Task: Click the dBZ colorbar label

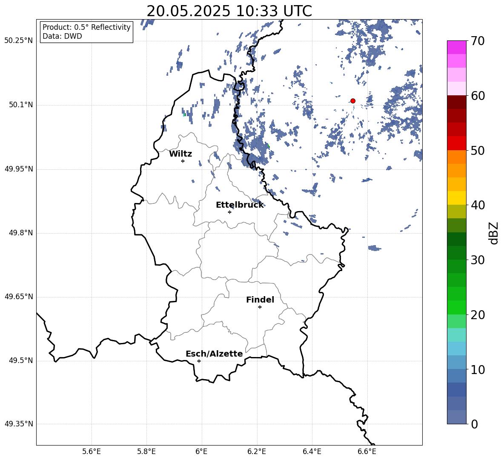Action: pyautogui.click(x=494, y=233)
